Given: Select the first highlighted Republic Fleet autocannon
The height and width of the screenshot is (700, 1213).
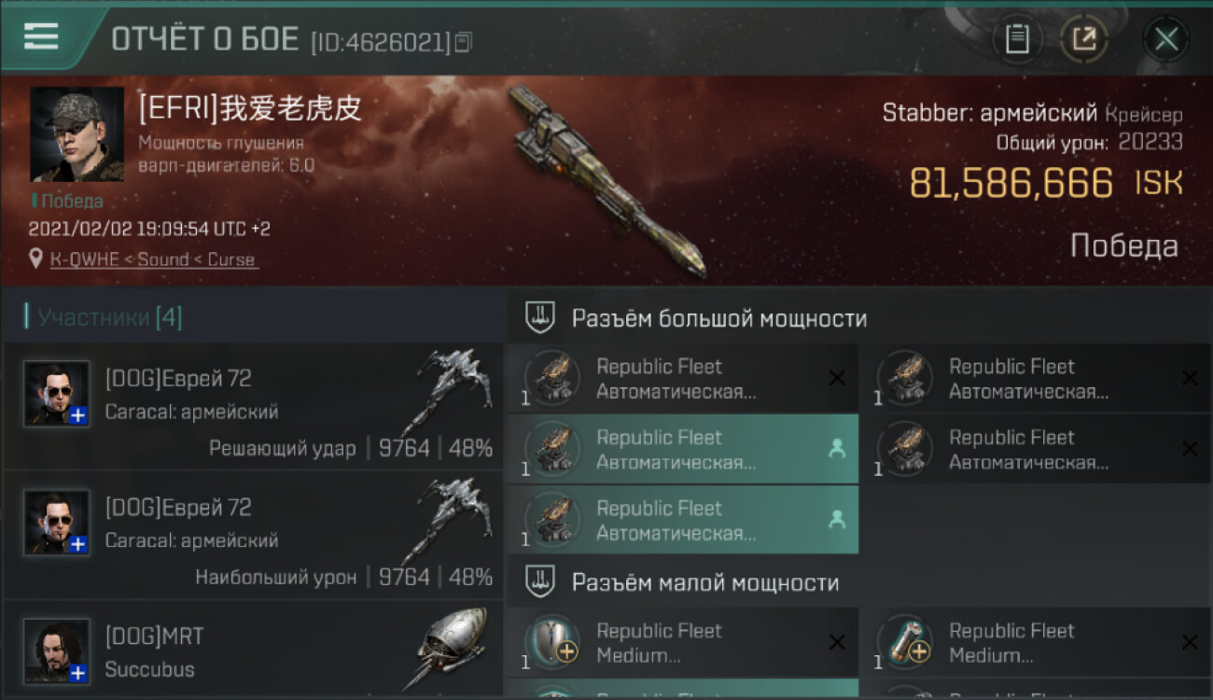Looking at the screenshot, I should point(683,449).
